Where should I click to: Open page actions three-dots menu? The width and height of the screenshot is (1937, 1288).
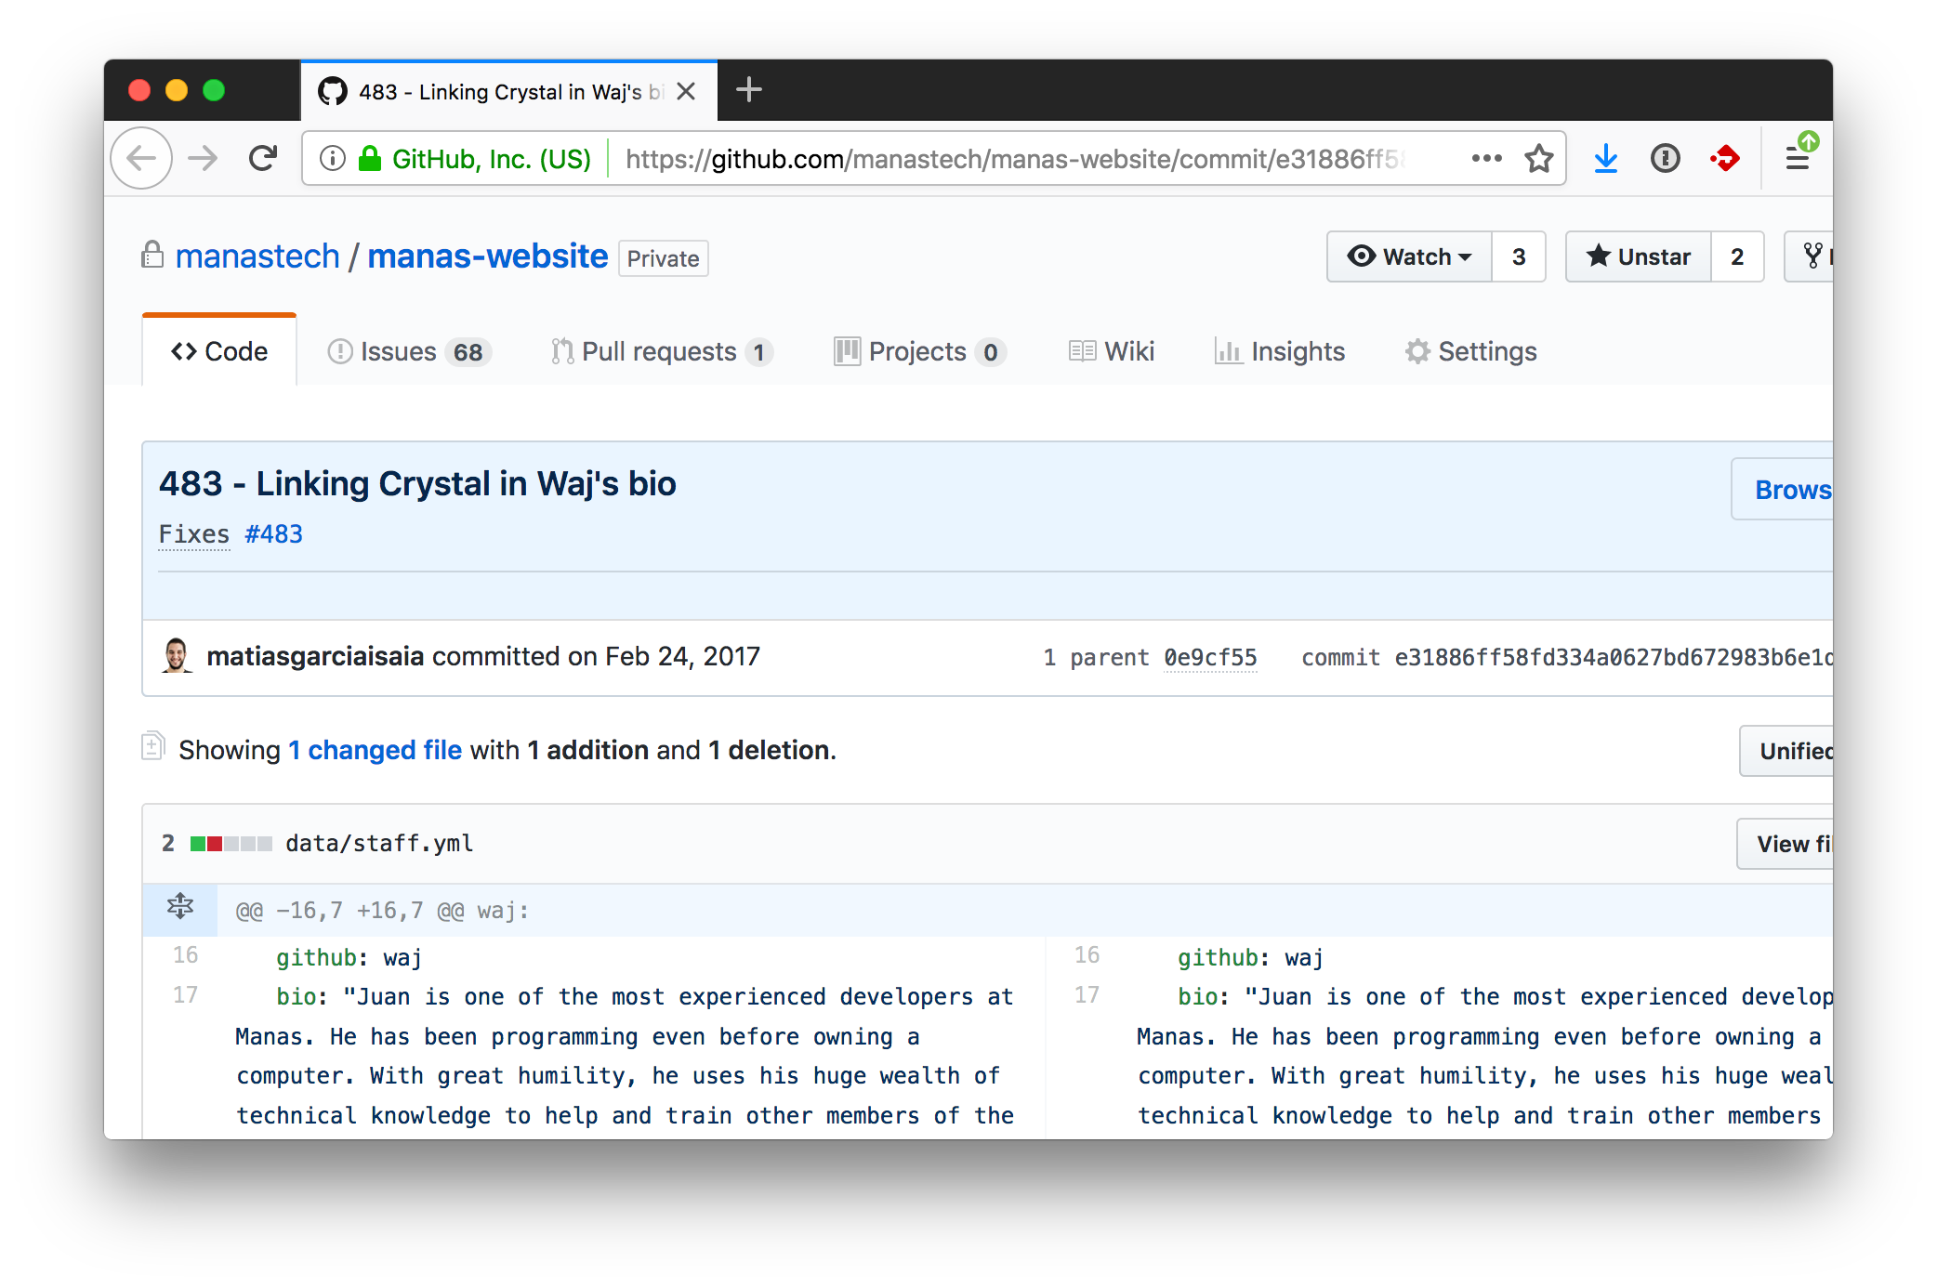tap(1486, 159)
